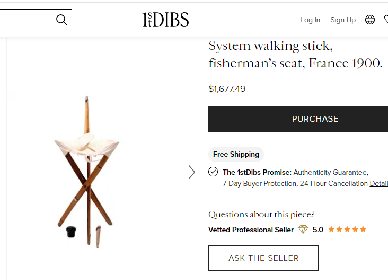Go to the 1stDibs home logo
The height and width of the screenshot is (280, 388).
click(165, 20)
